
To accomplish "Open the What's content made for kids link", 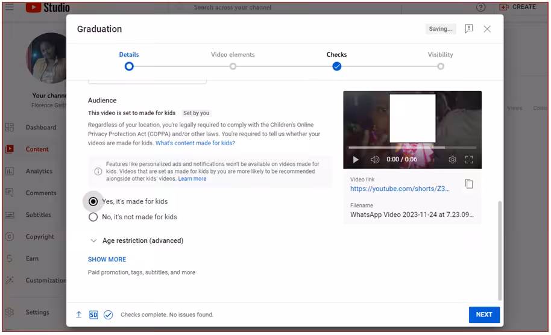I will coord(195,143).
